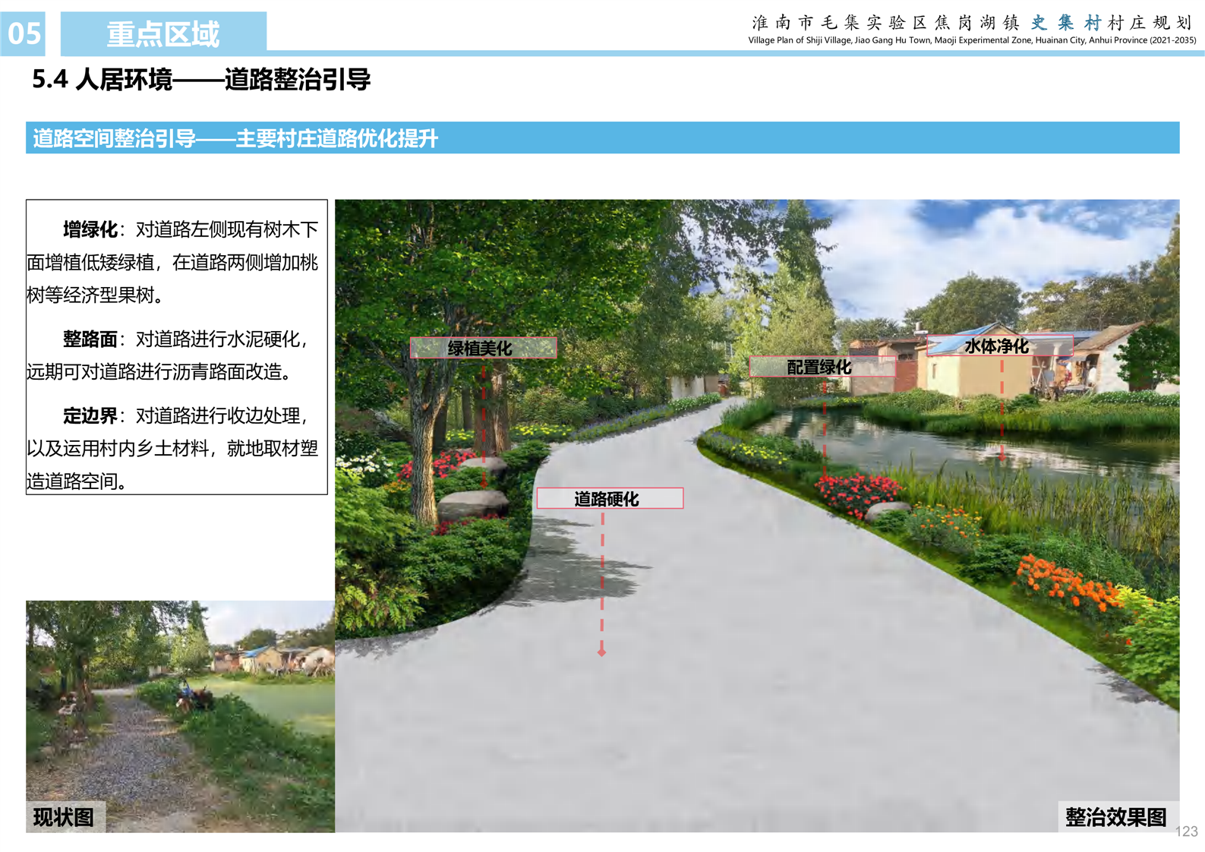The height and width of the screenshot is (852, 1205).
Task: Select the "配置绿化" callout label
Action: (x=822, y=368)
